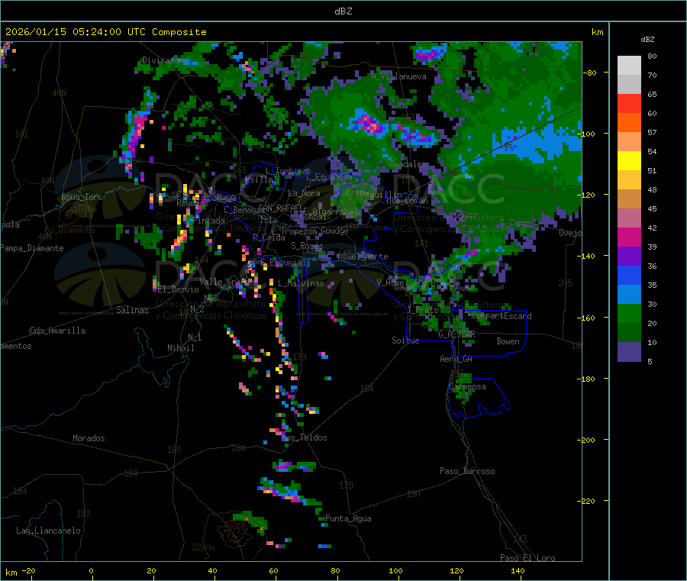Click the Bowen town label

pyautogui.click(x=508, y=341)
